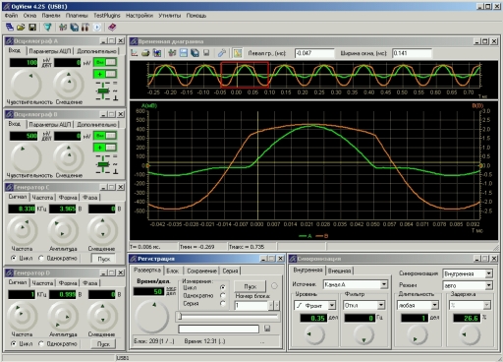Open the Файл menu

point(11,16)
